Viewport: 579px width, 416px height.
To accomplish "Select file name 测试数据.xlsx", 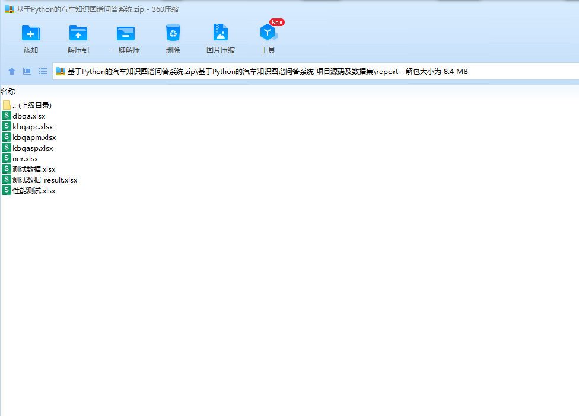I will coord(34,169).
